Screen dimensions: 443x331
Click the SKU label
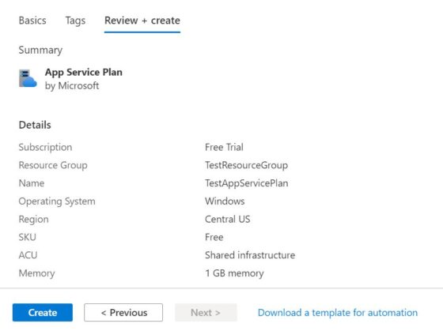28,237
